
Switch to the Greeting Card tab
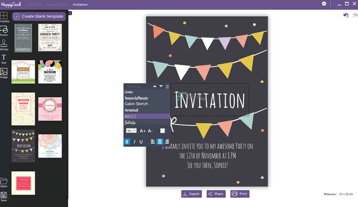tap(57, 5)
